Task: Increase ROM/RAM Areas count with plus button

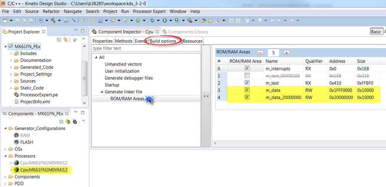Action: [x=286, y=53]
